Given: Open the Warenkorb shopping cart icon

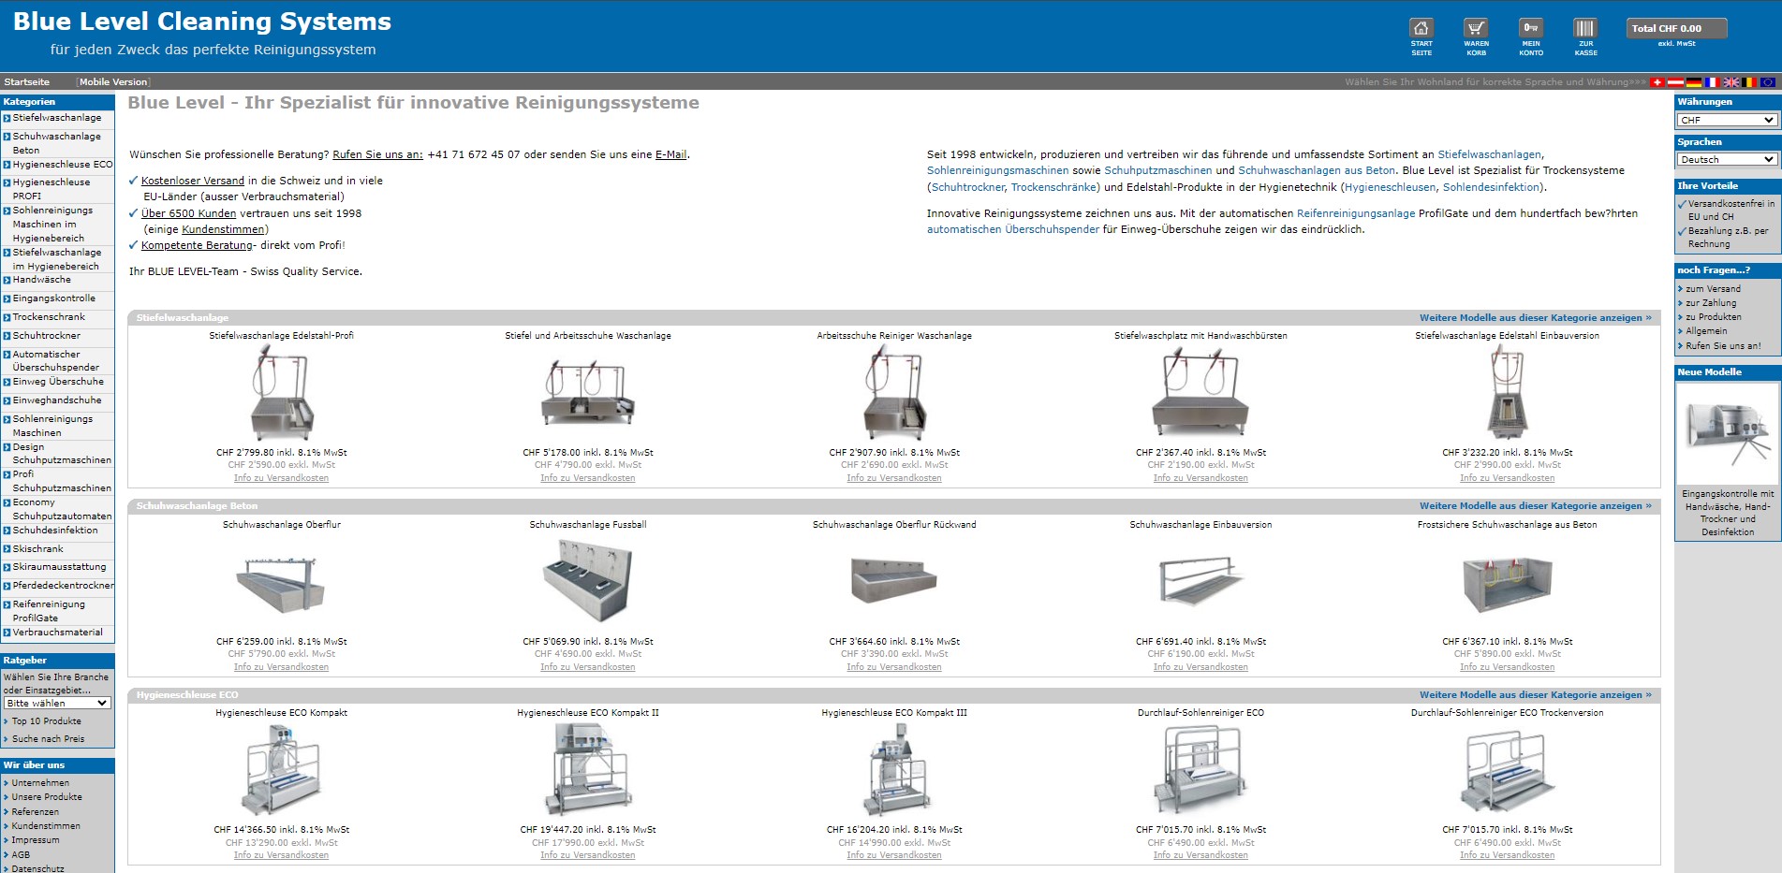Looking at the screenshot, I should click(x=1476, y=29).
